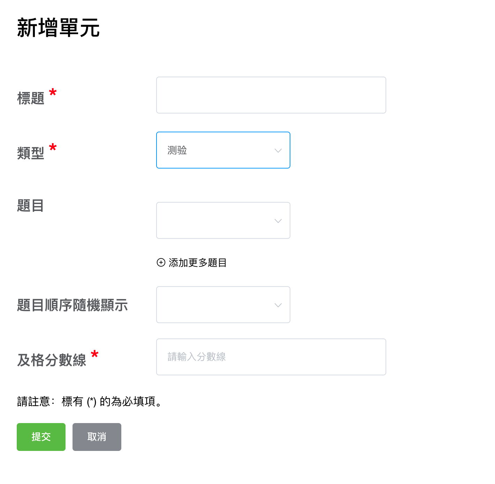Screen dimensions: 495x484
Task: Click the 類型 field label
Action: 31,153
